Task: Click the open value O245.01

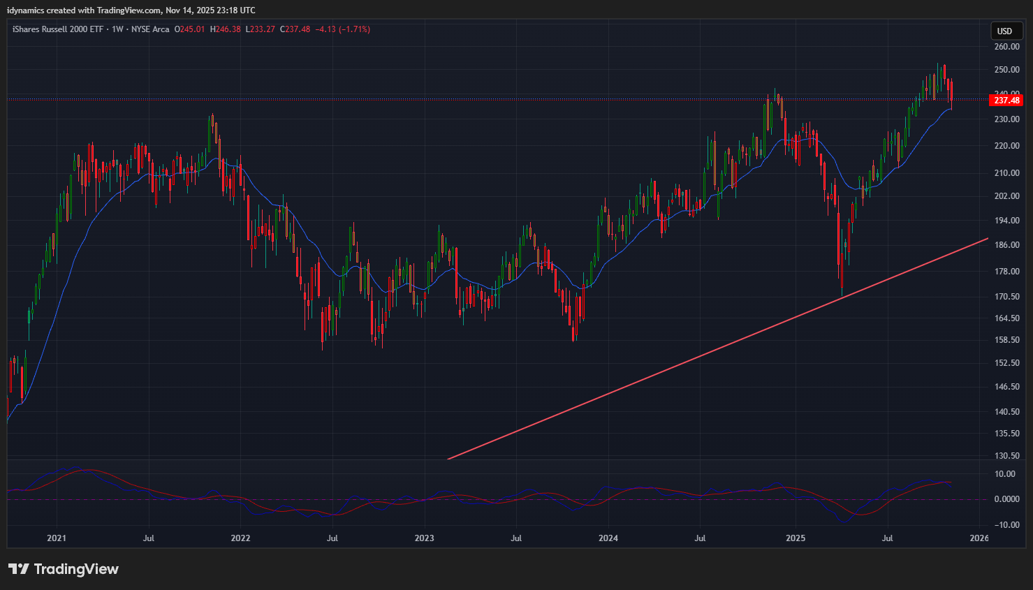Action: (190, 29)
